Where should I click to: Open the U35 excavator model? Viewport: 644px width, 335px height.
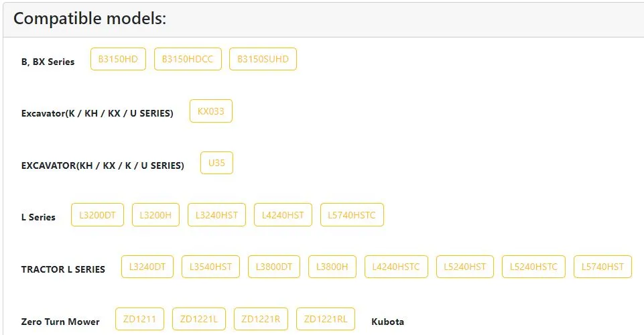tap(216, 163)
